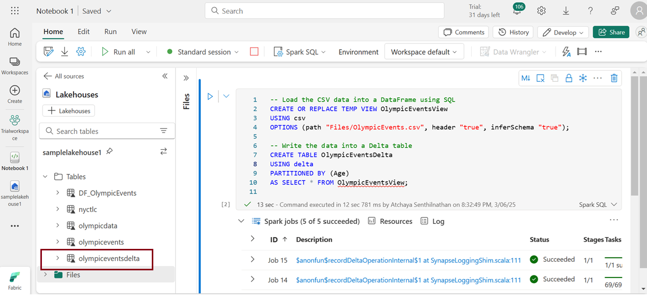Click the freeze cell snowflake icon
Viewport: 647px width, 301px height.
tap(583, 78)
